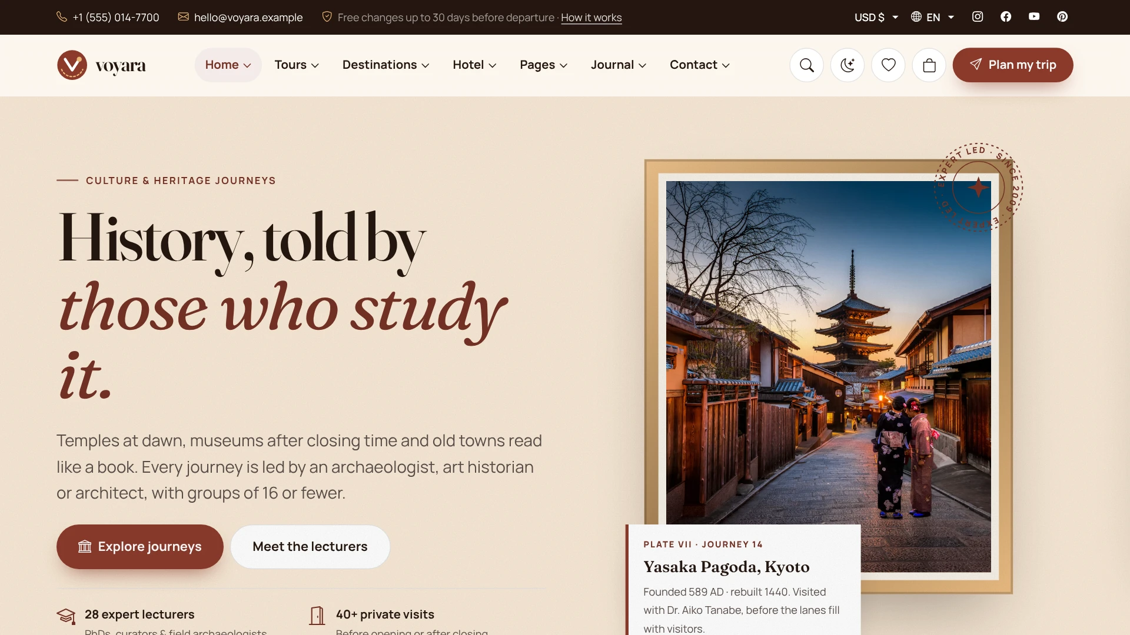Click the Yasaka Pagoda, Kyoto caption title
Viewport: 1130px width, 635px height.
[726, 567]
